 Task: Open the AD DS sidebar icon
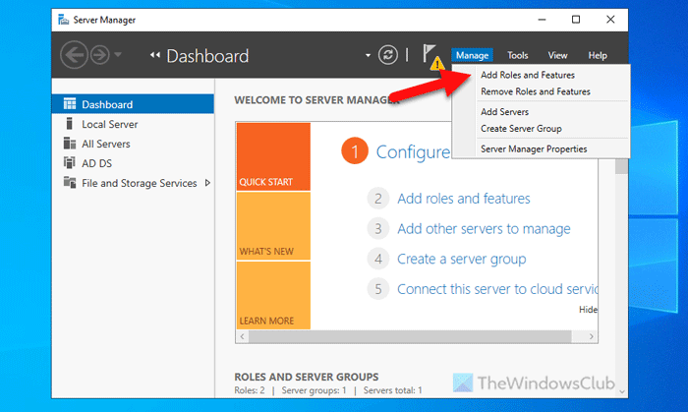tap(70, 163)
